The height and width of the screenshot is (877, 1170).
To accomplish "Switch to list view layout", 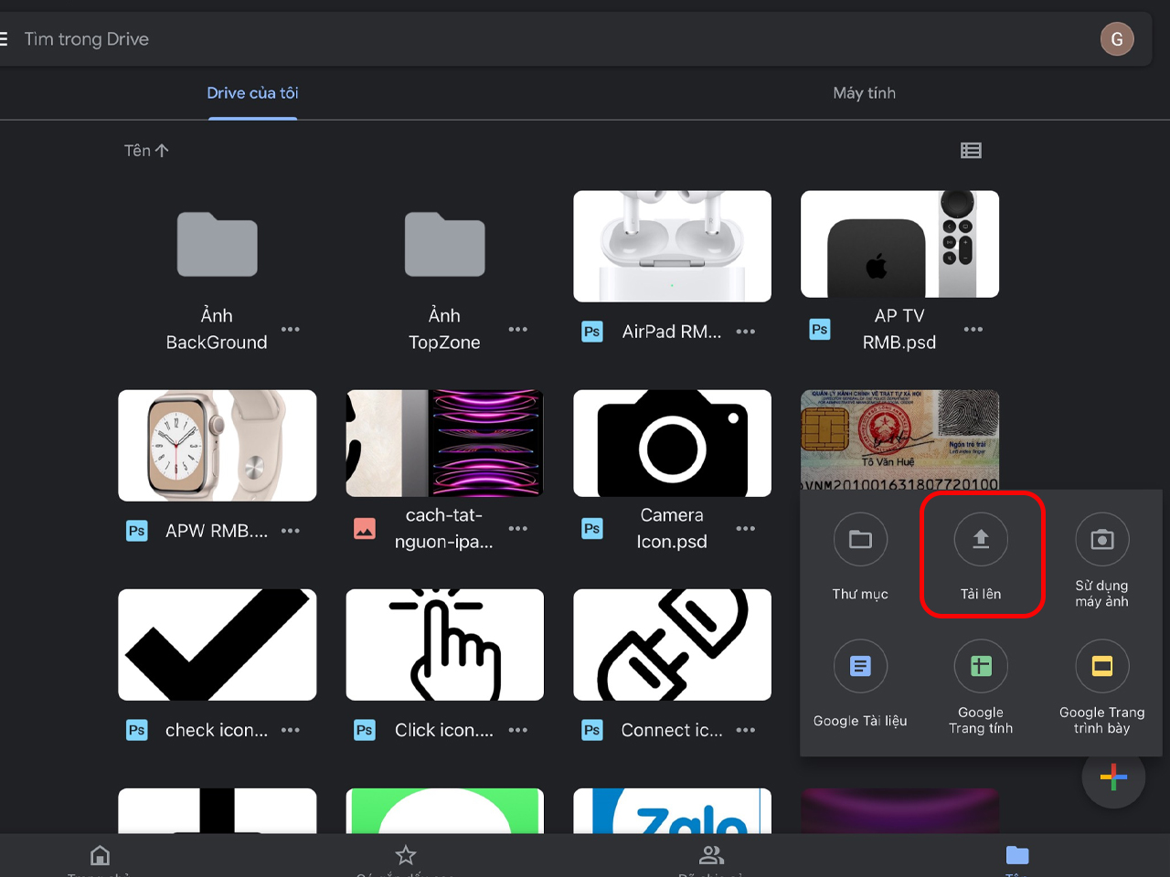I will pyautogui.click(x=971, y=151).
